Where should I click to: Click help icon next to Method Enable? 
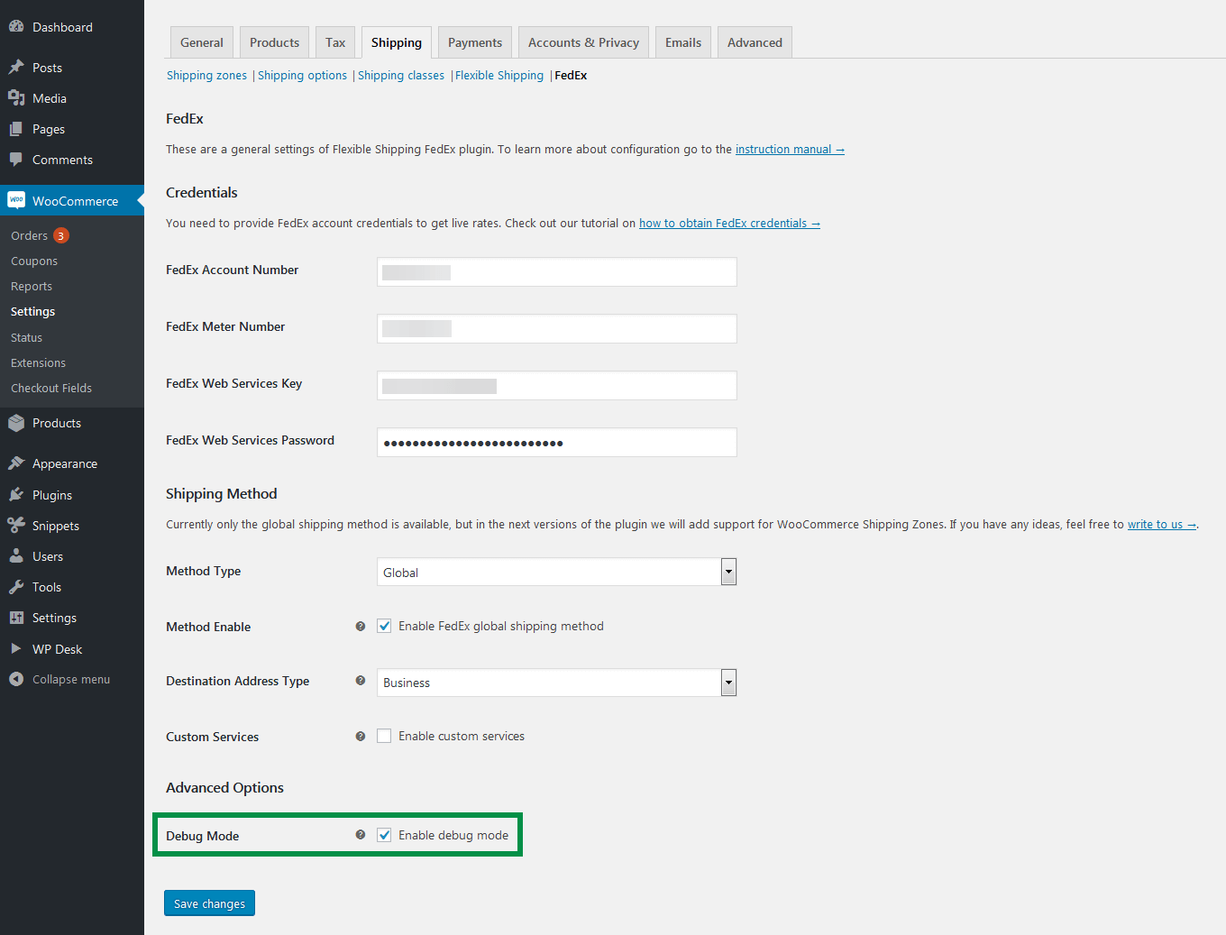coord(361,626)
